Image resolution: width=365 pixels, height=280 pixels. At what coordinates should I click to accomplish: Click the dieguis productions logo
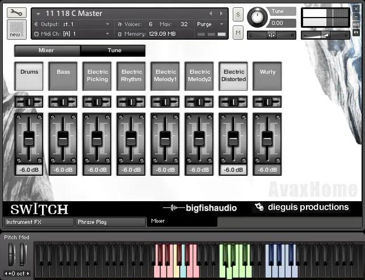click(x=302, y=207)
